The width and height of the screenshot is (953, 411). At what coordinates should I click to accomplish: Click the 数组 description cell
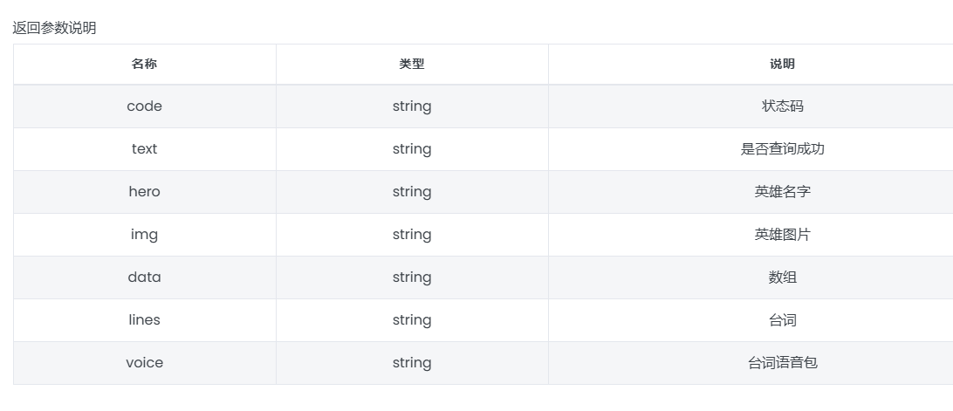pos(751,277)
